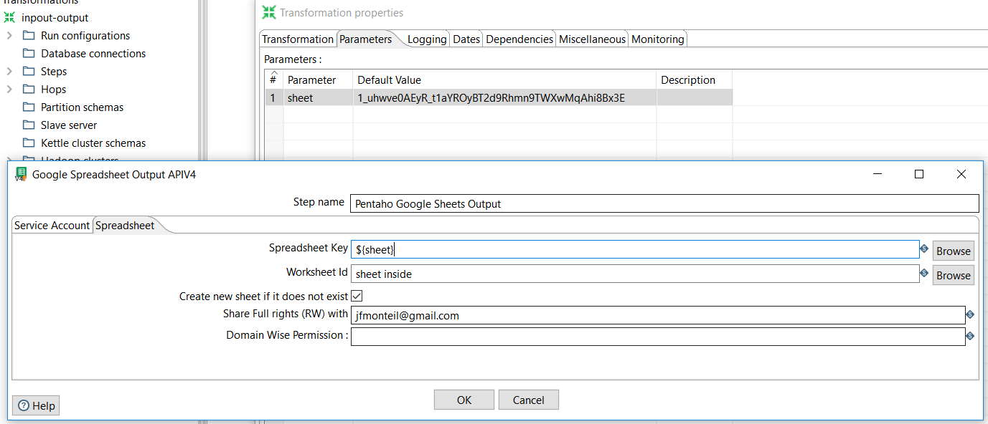
Task: Click Browse button for Spreadsheet Key
Action: click(x=954, y=251)
